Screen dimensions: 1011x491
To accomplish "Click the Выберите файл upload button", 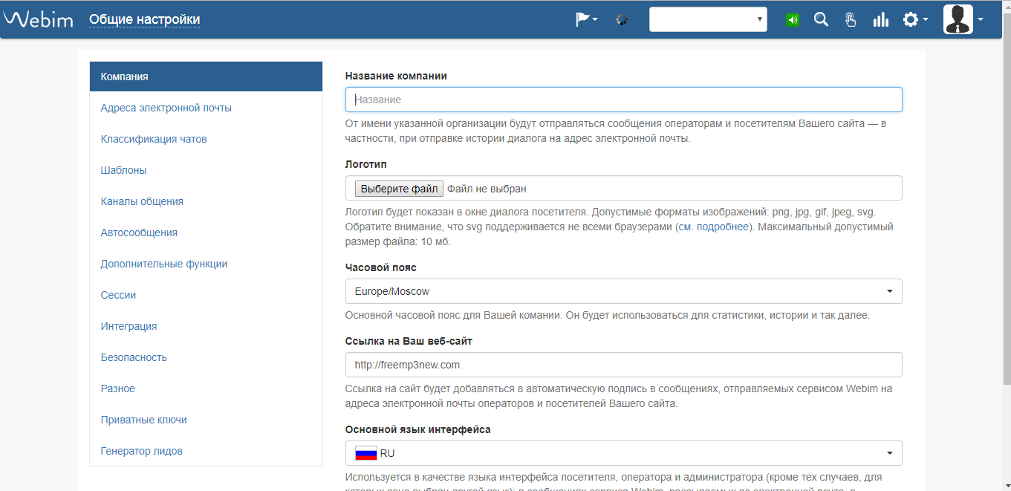I will pyautogui.click(x=398, y=188).
